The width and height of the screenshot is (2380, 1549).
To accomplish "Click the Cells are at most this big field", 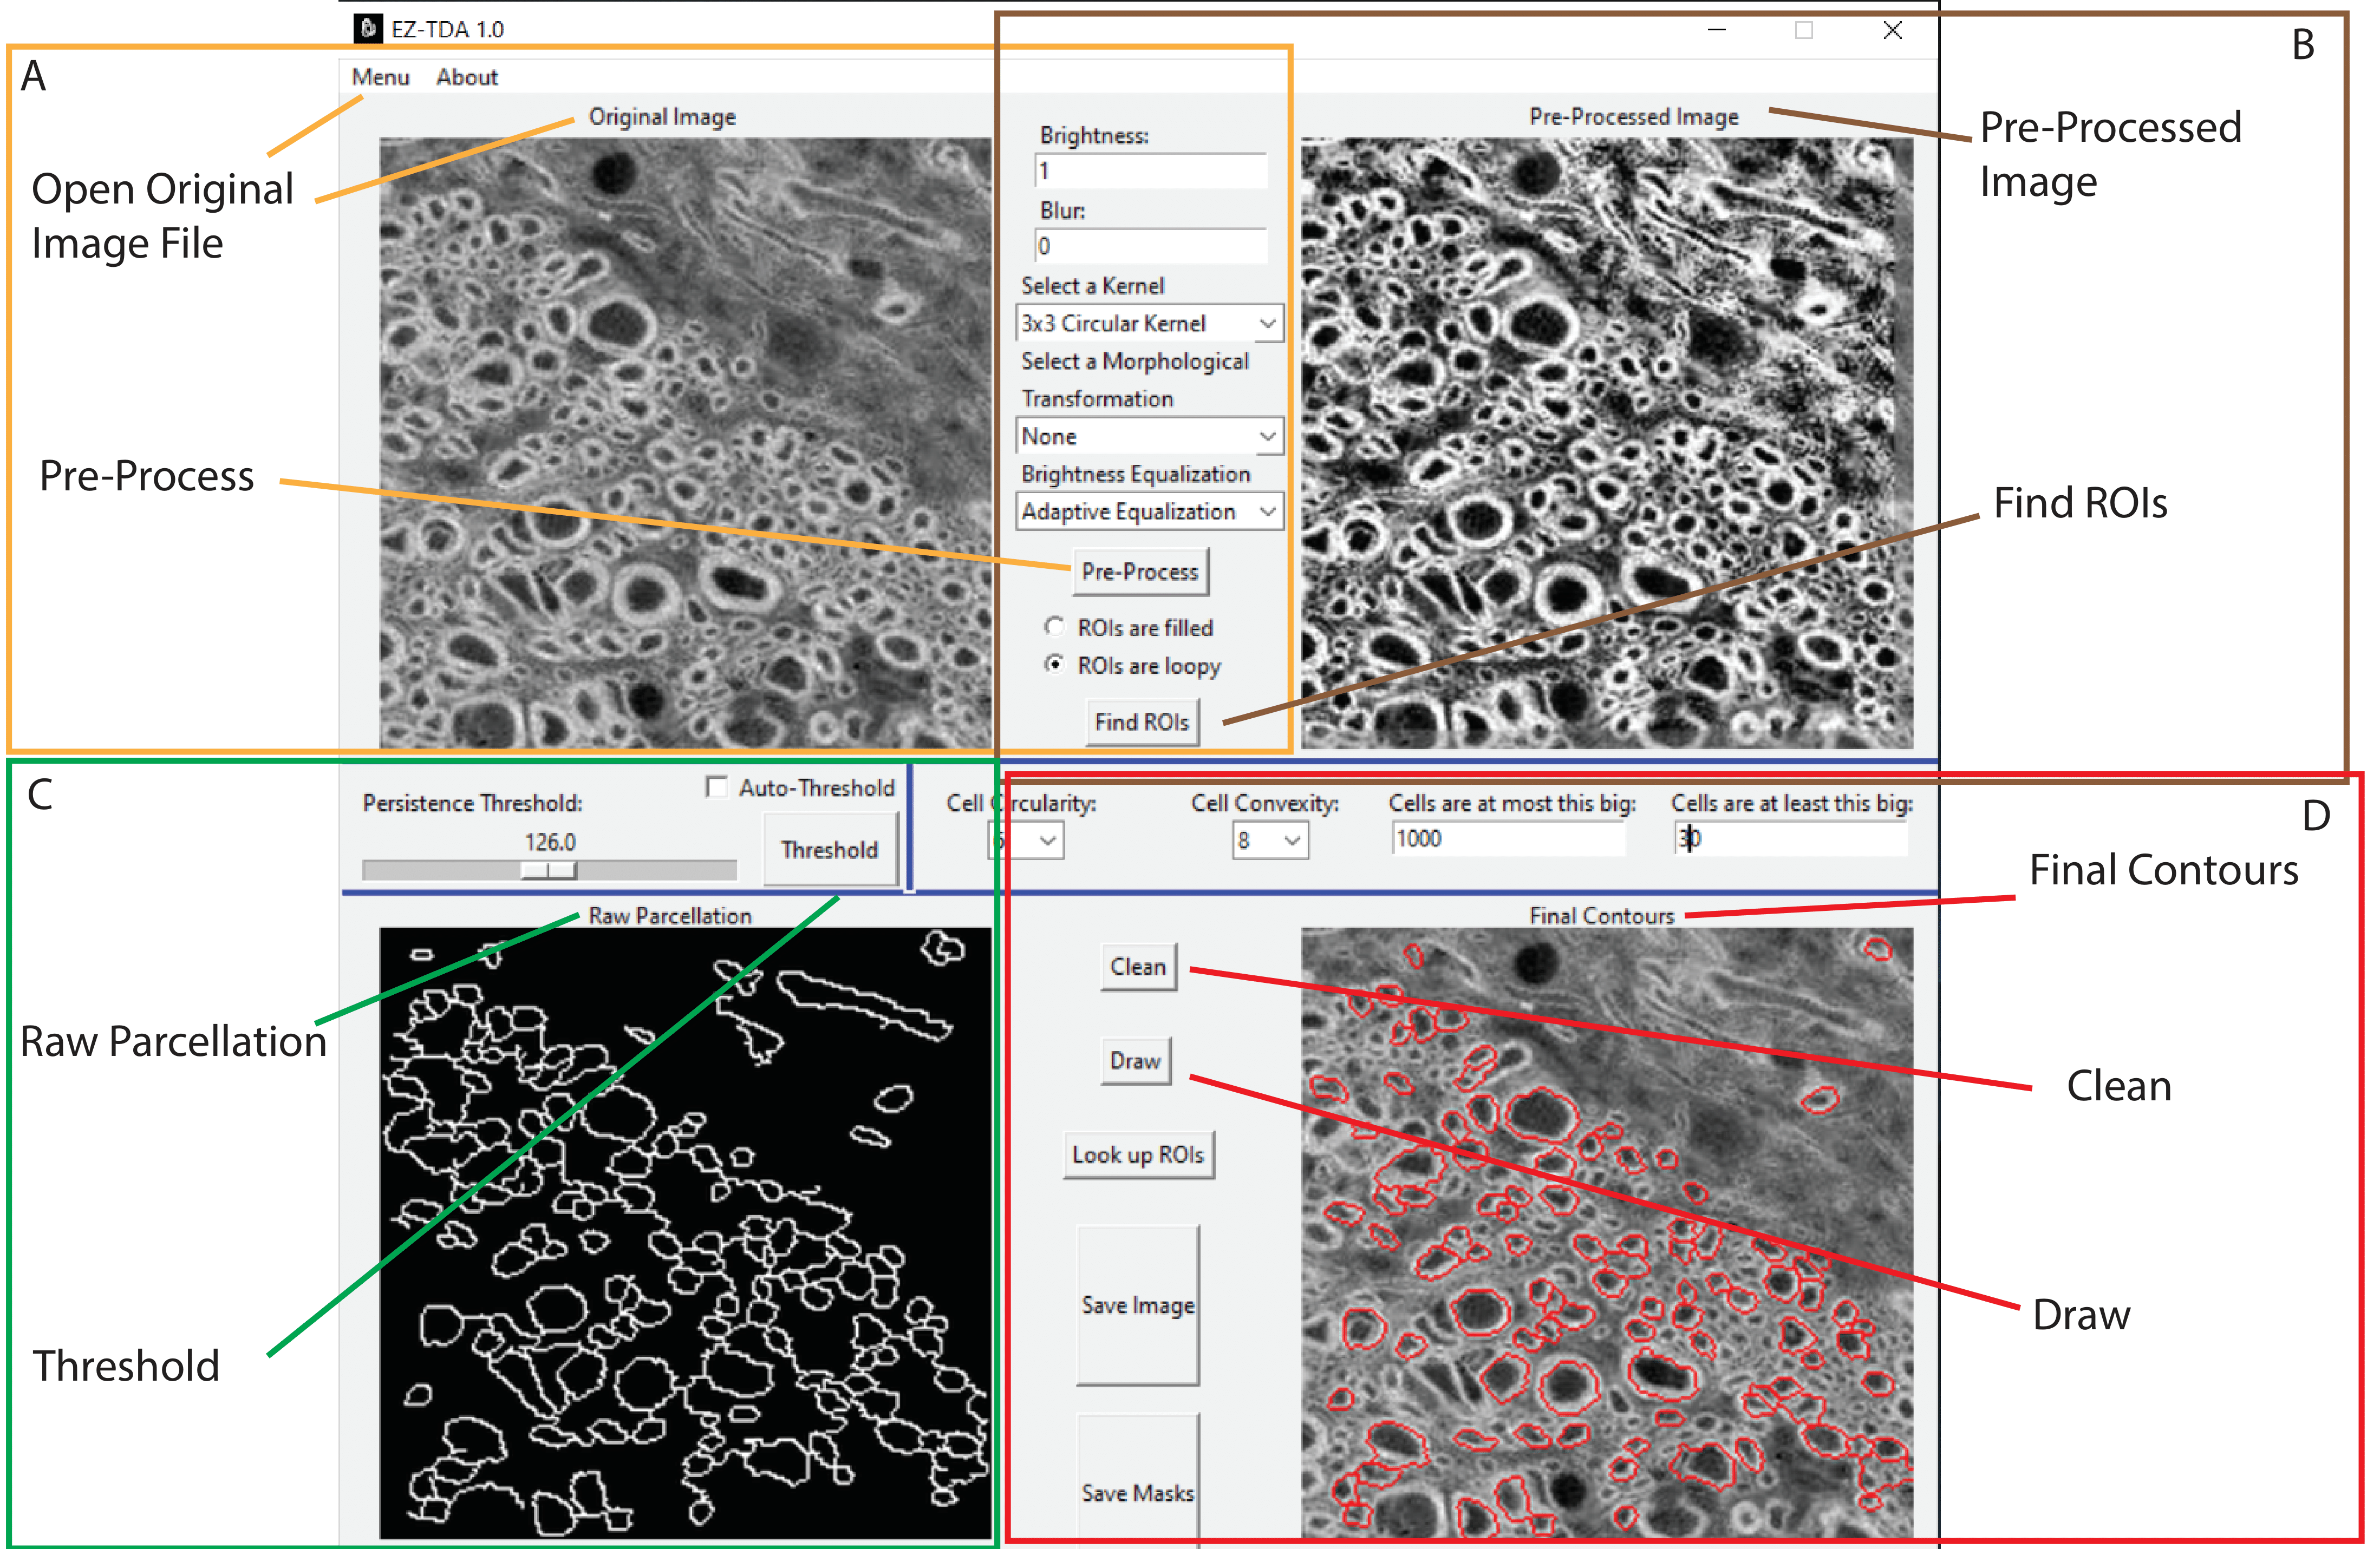I will tap(1509, 838).
